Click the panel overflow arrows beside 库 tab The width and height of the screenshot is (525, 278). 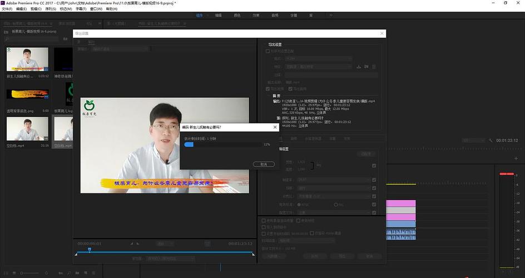point(100,23)
